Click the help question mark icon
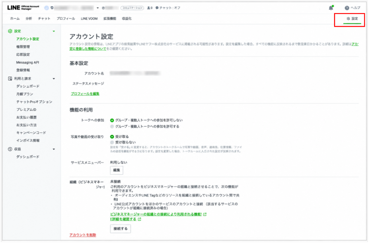Screen dimensions: 370x244 347,8
